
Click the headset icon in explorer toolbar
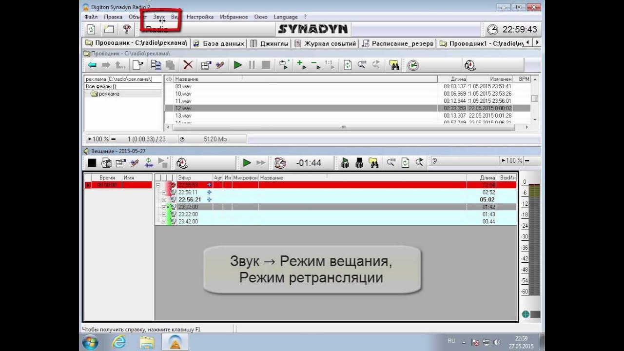(x=470, y=65)
